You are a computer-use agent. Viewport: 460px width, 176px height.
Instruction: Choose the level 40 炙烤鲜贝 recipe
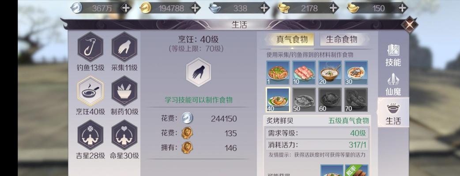[278, 100]
